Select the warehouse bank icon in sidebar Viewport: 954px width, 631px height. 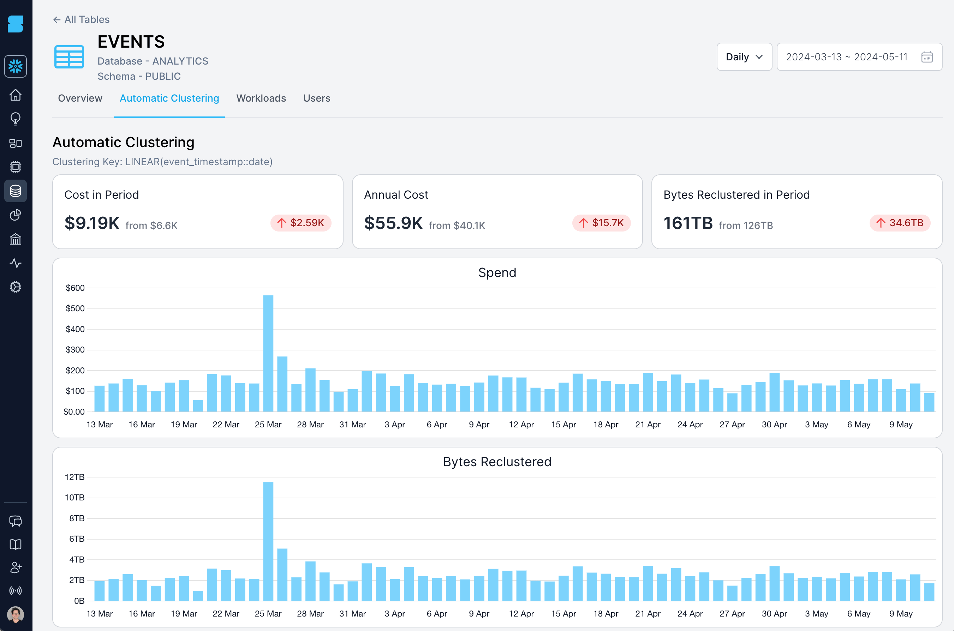coord(15,239)
